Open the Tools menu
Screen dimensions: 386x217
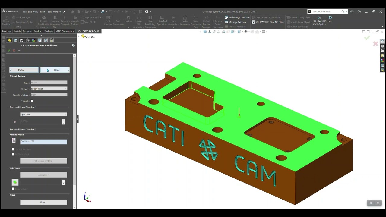(x=49, y=12)
